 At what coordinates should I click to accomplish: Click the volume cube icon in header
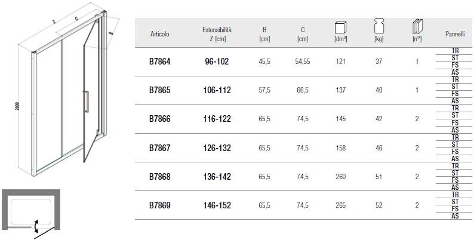341,28
